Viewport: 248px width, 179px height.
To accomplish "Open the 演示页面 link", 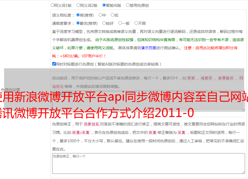I will point(149,48).
